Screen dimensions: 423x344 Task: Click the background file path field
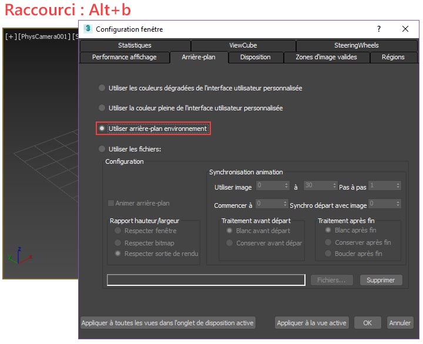[x=206, y=280]
